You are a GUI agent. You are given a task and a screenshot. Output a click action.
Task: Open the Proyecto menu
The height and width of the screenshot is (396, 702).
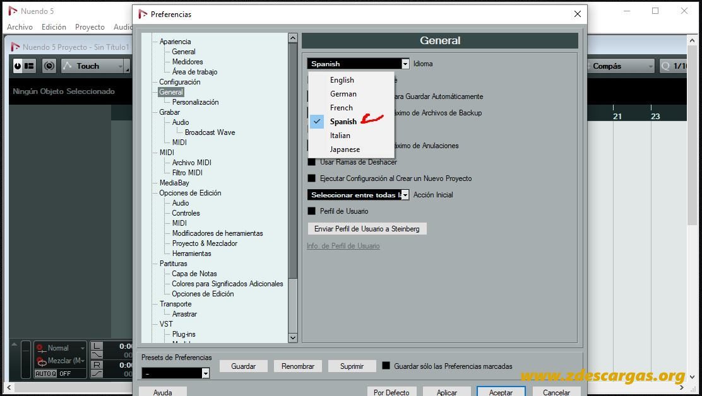coord(90,27)
